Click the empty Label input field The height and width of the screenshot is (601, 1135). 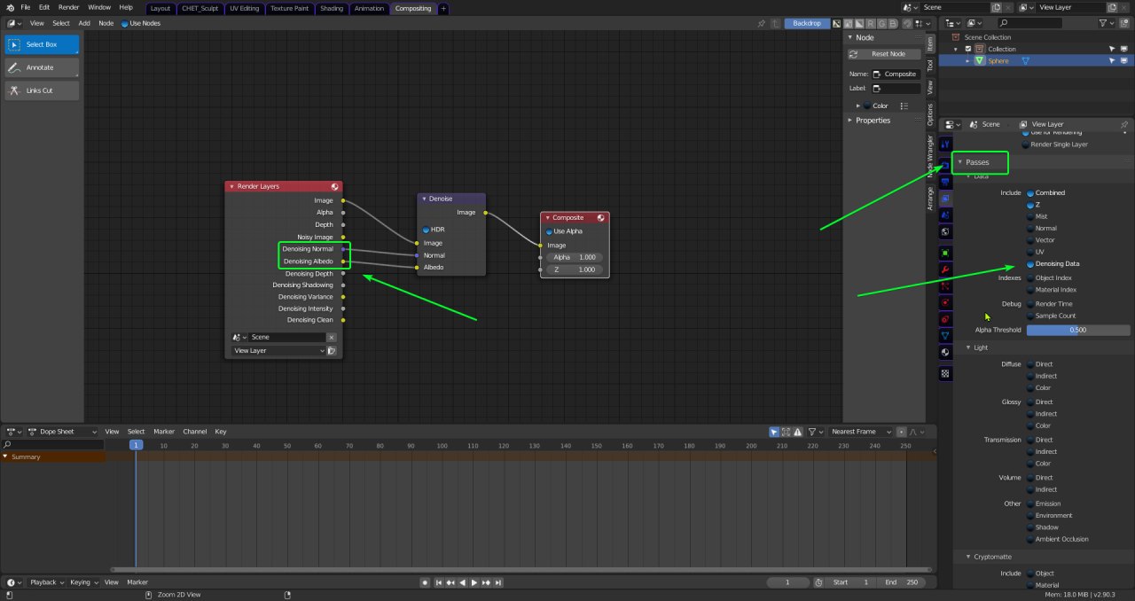point(896,89)
